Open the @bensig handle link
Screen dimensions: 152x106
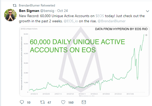[47, 11]
